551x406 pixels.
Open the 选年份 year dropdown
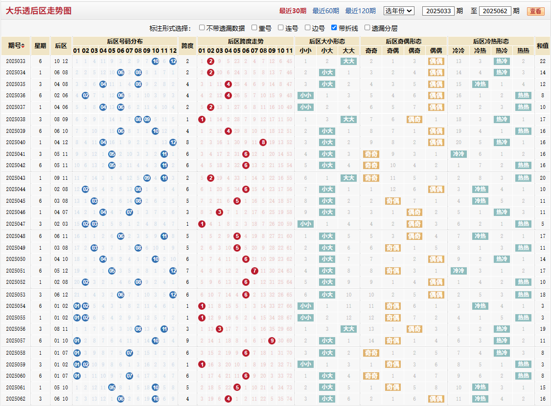(x=399, y=11)
